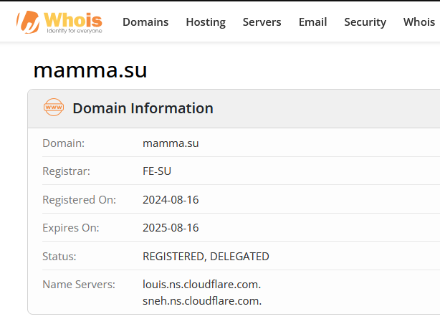Select the mamma.su domain value

click(171, 143)
